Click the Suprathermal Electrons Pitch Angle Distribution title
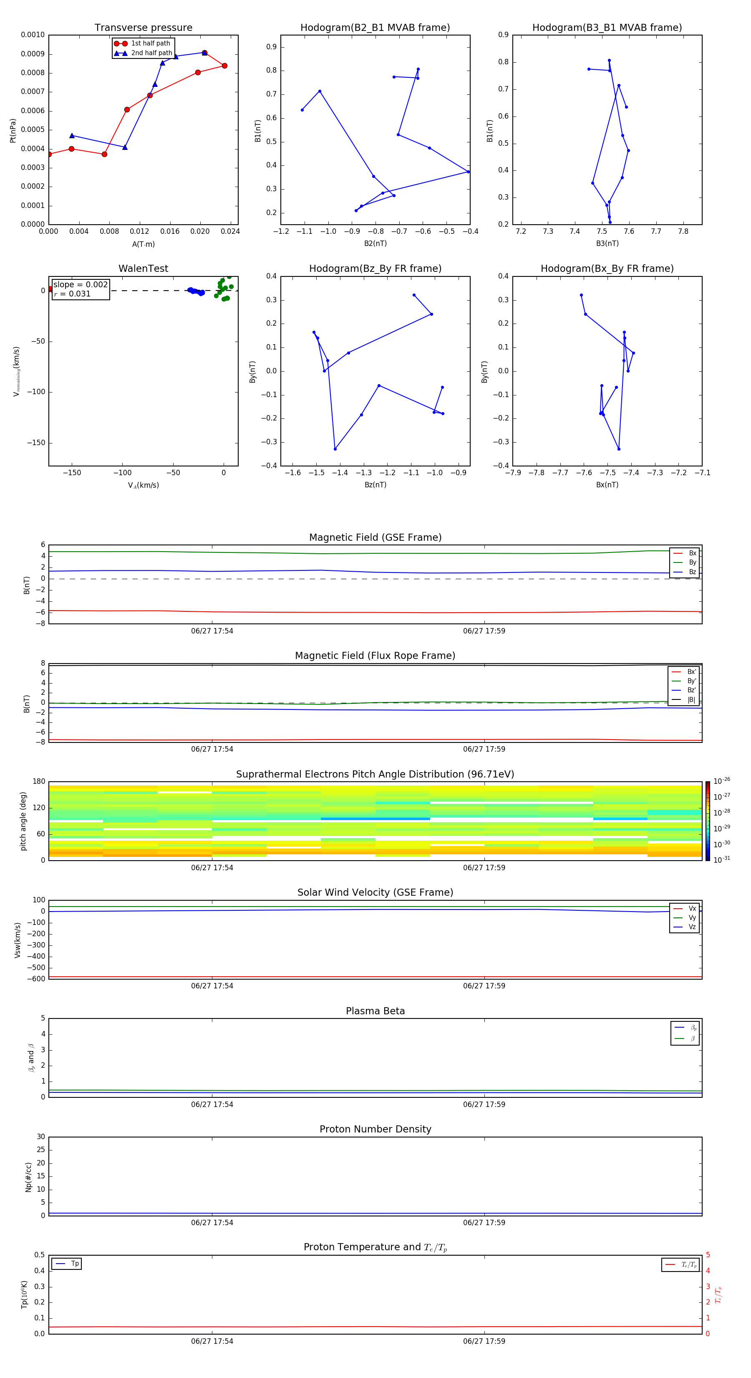The height and width of the screenshot is (1378, 751). pyautogui.click(x=375, y=774)
